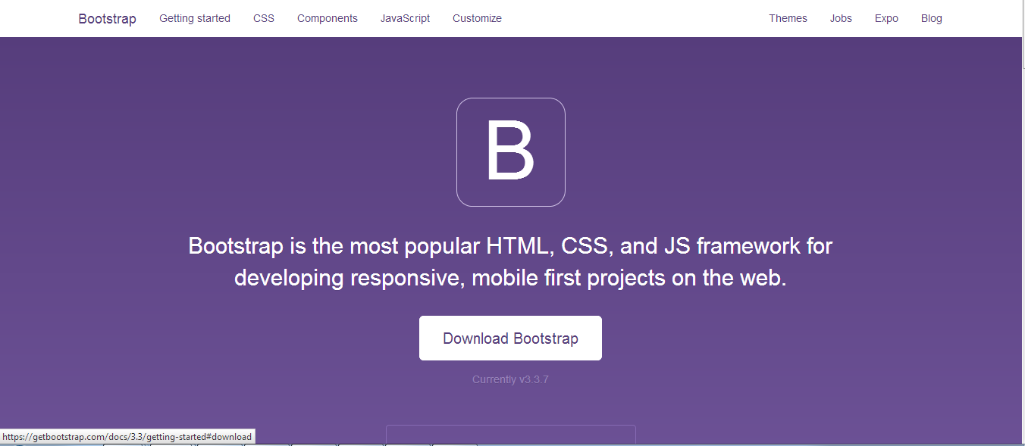Visit the Bootstrap Expo page

(886, 18)
